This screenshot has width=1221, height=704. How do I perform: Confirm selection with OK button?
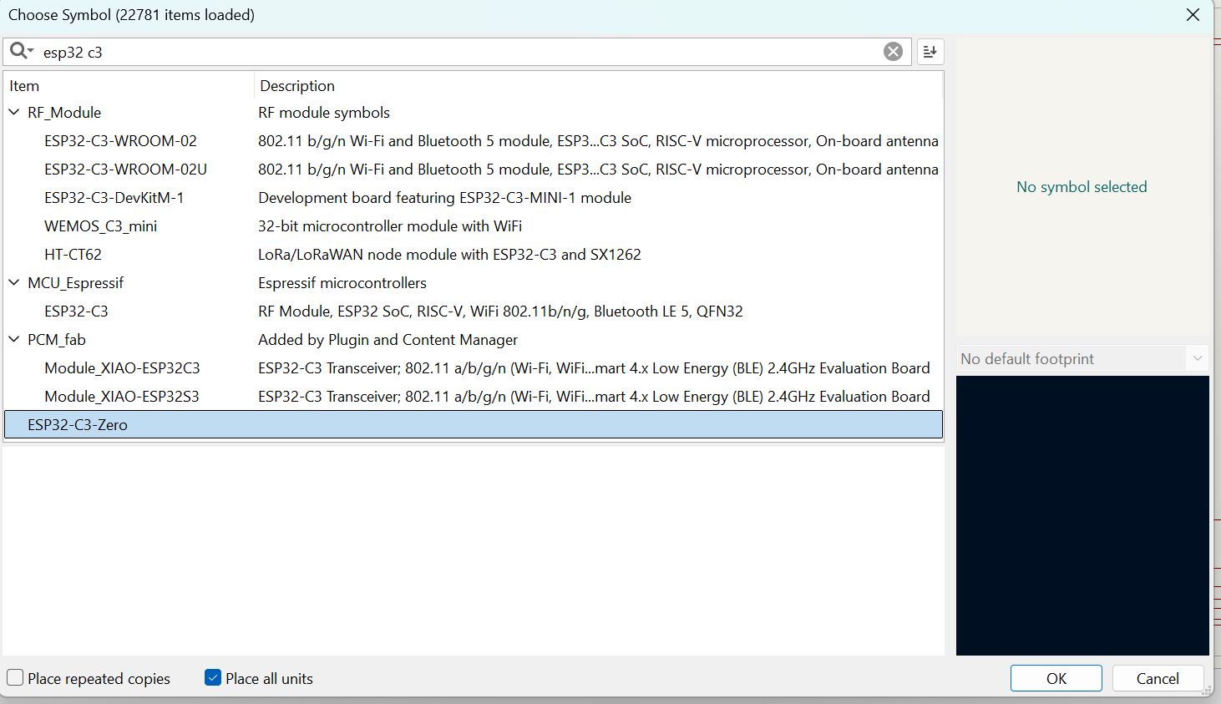[x=1056, y=678]
